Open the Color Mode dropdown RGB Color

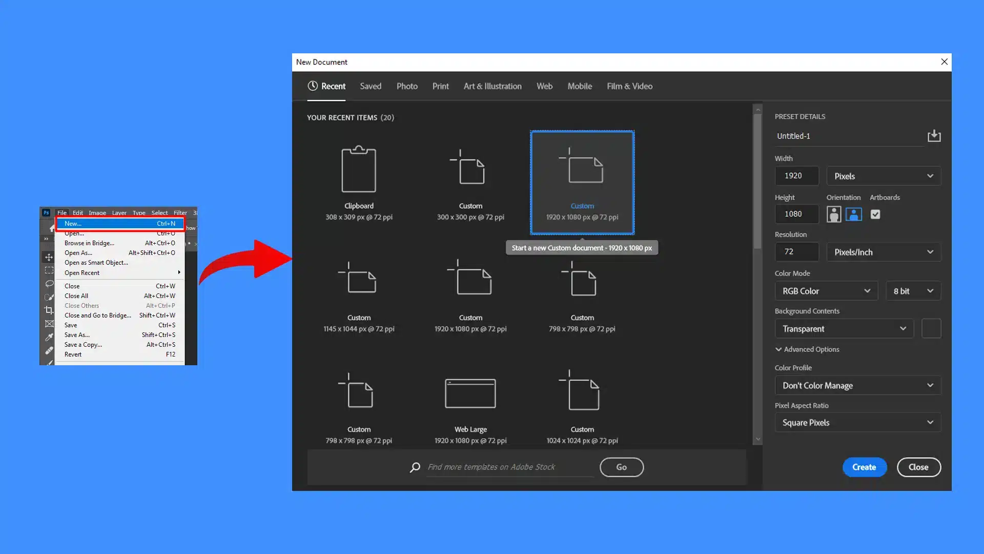tap(826, 291)
